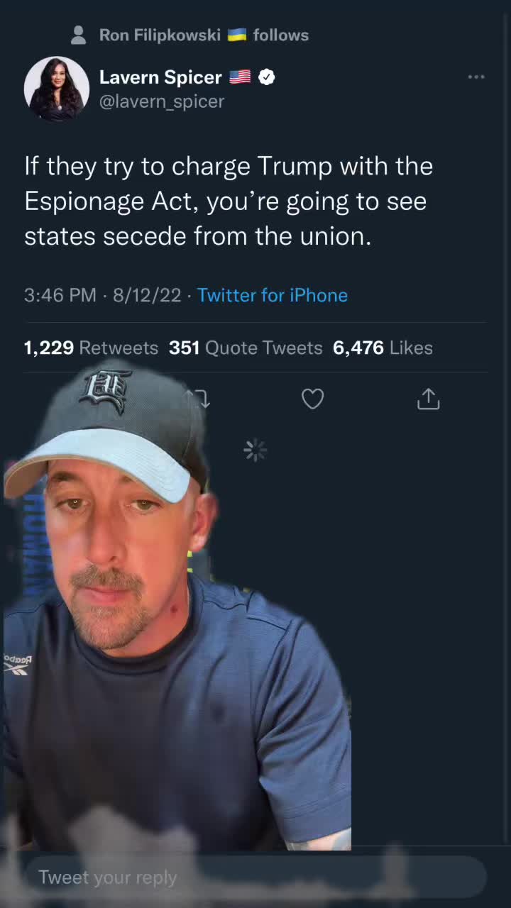Tap the share upload icon
The image size is (511, 908).
tap(429, 399)
